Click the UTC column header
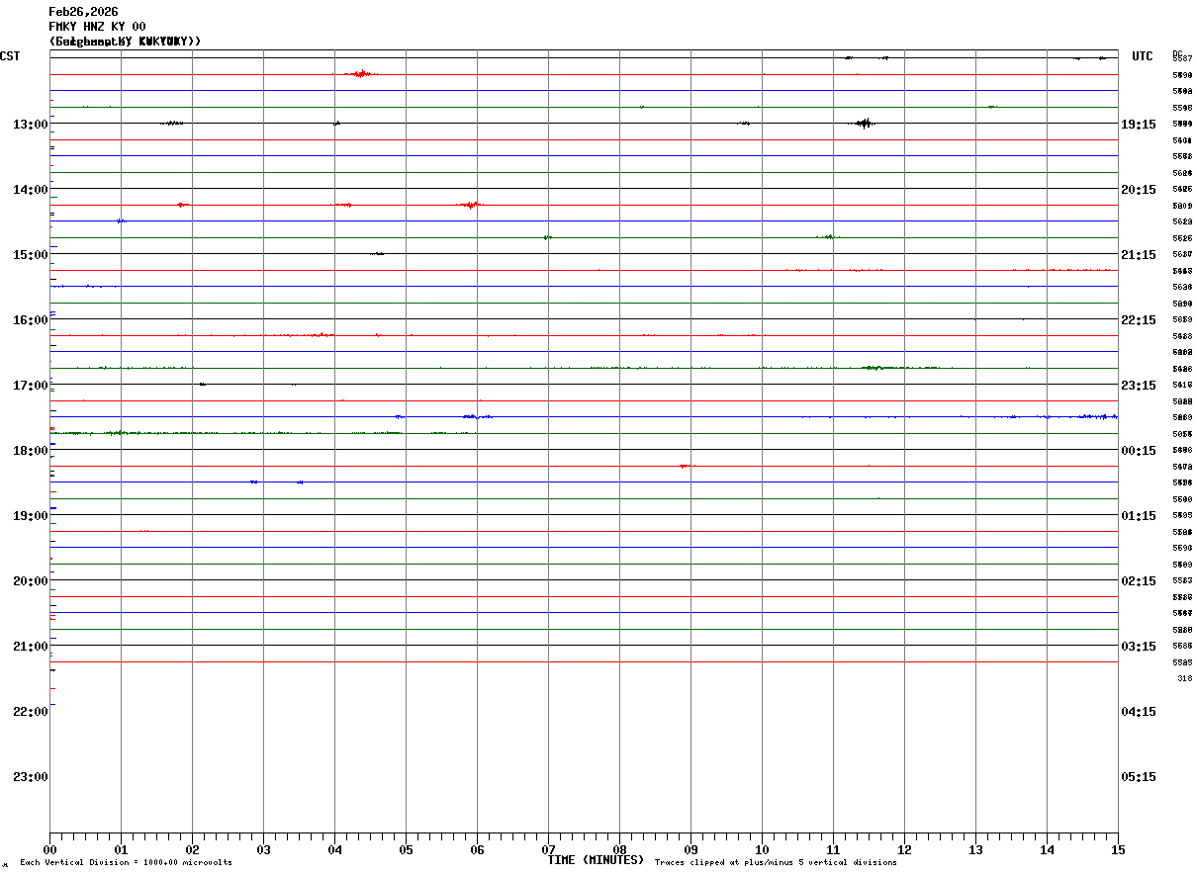This screenshot has width=1197, height=876. [x=1143, y=56]
